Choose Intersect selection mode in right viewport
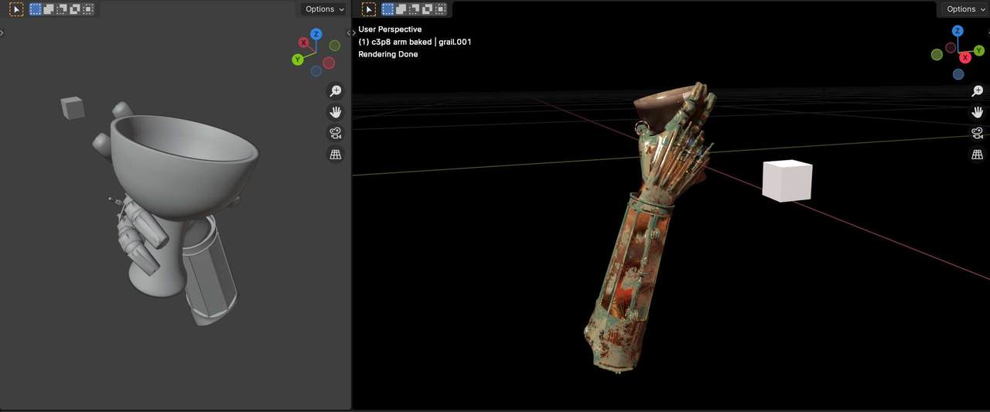Viewport: 990px width, 412px height. pos(440,9)
